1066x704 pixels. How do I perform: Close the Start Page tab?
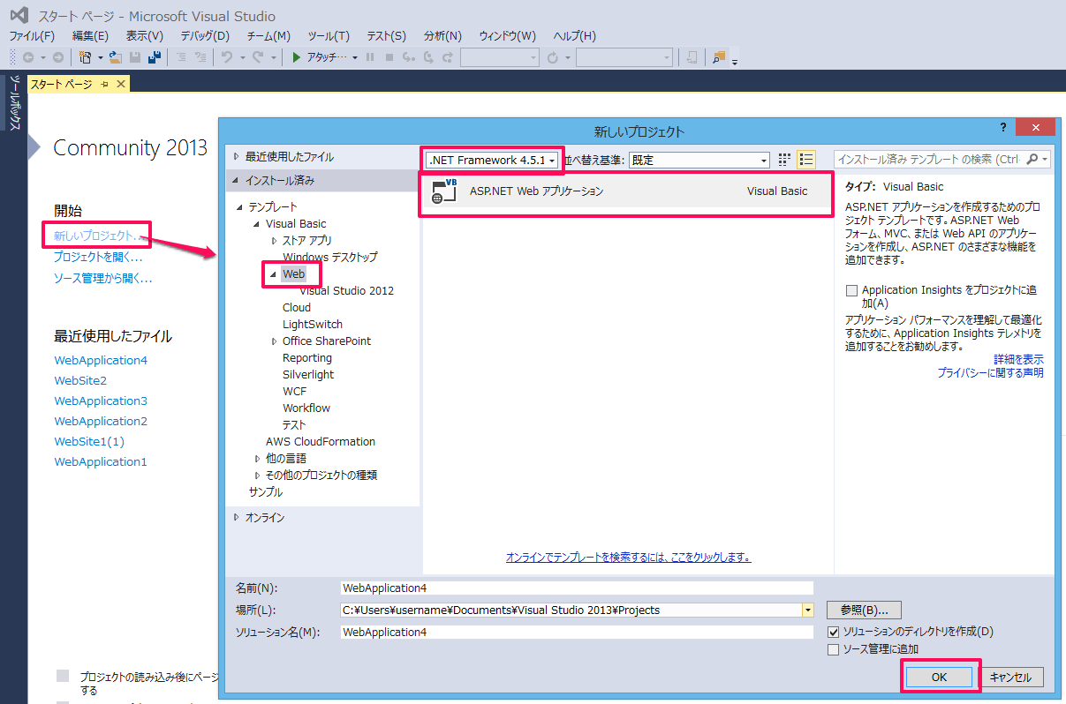point(121,84)
